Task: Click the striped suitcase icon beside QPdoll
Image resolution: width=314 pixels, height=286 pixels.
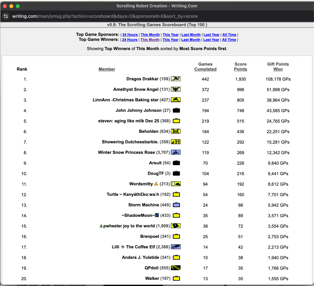Action: tap(176, 268)
